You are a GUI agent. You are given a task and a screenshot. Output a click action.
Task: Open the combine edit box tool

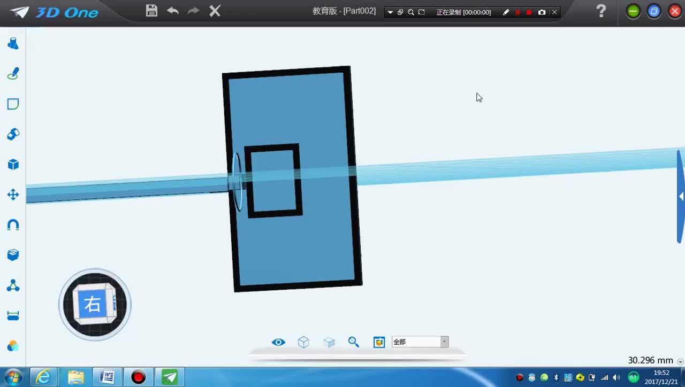(x=13, y=255)
